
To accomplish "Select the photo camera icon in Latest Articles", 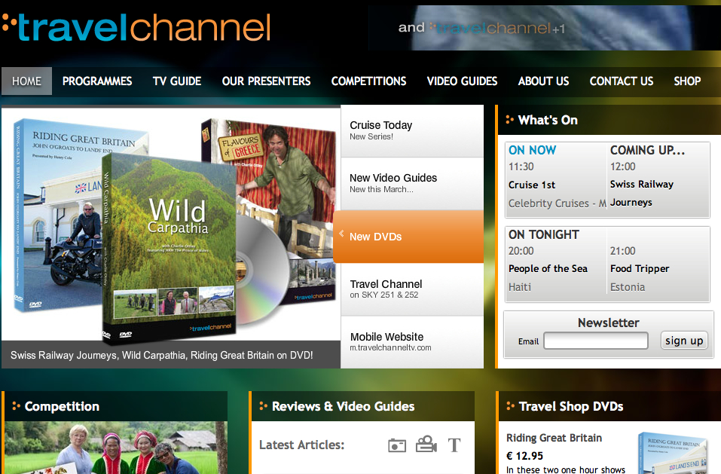I will [397, 445].
